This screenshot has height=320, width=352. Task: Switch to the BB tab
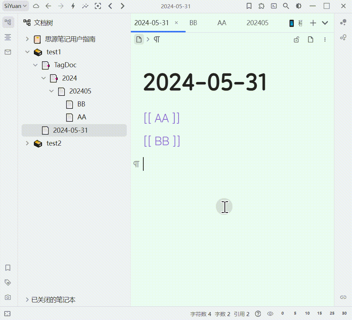193,23
